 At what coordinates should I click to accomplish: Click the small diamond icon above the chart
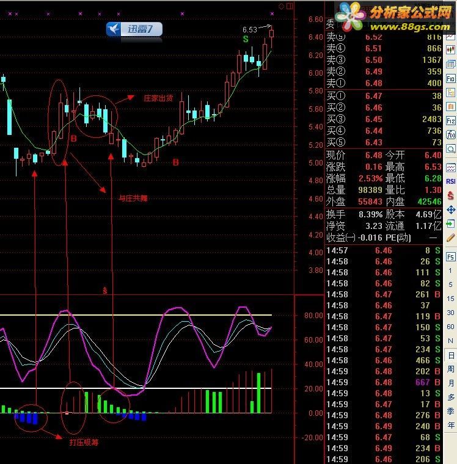point(282,6)
